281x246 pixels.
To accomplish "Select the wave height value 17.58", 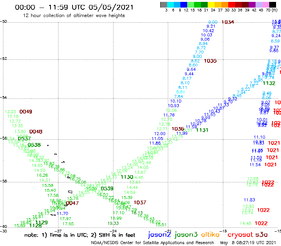I will point(53,195).
